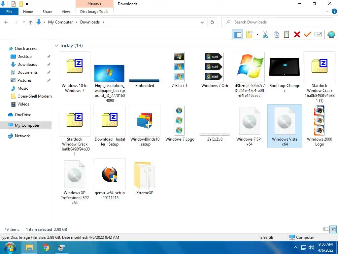
Task: Expand the address bar history dropdown
Action: click(202, 22)
